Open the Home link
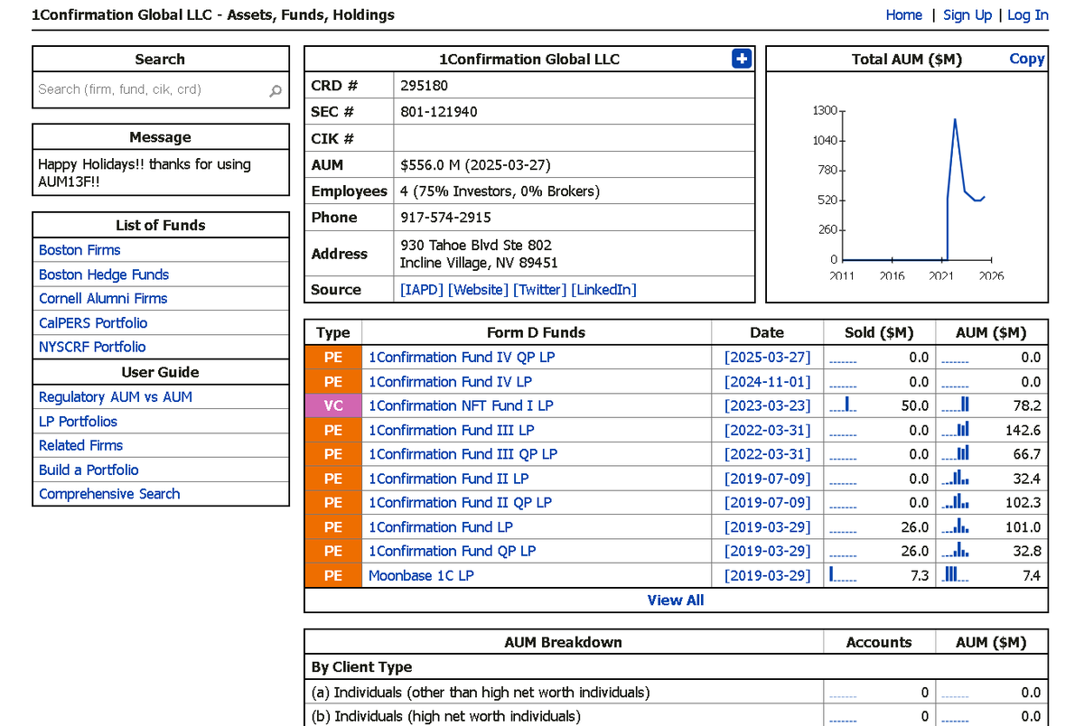 (903, 14)
